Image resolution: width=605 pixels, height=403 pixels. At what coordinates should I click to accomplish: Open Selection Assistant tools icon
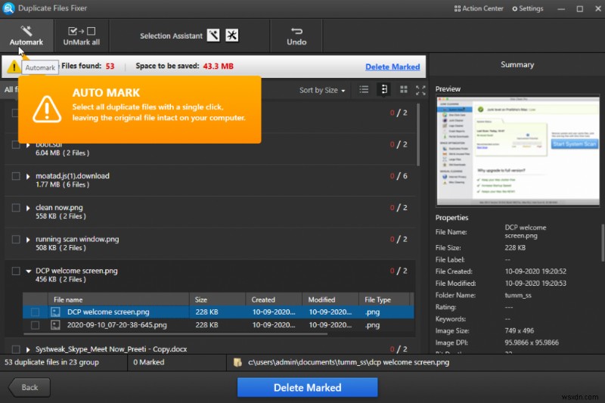coord(232,35)
